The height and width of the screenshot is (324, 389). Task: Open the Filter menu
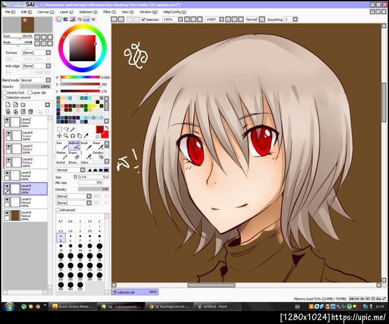click(110, 12)
